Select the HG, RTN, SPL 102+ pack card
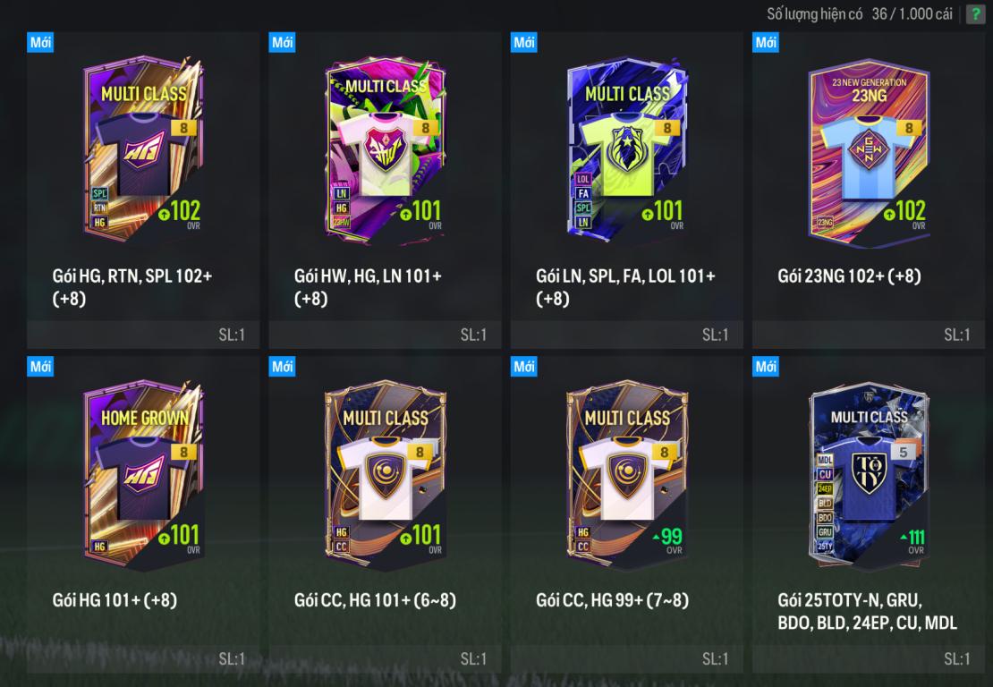The image size is (993, 687). 143,190
